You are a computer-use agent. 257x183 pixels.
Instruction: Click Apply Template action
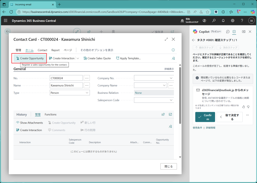point(128,58)
